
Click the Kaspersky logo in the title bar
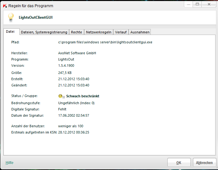pos(5,6)
